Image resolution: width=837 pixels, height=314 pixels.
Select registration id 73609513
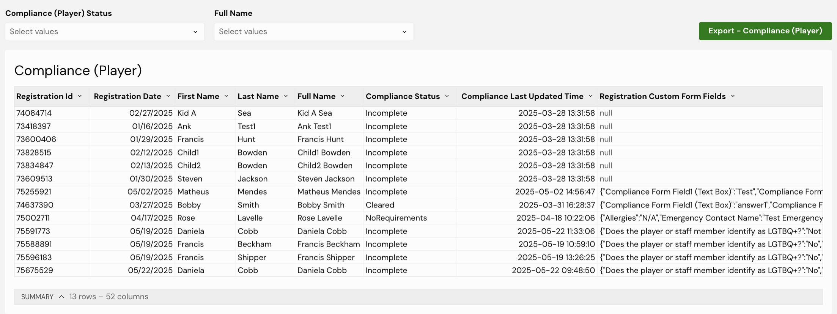34,179
